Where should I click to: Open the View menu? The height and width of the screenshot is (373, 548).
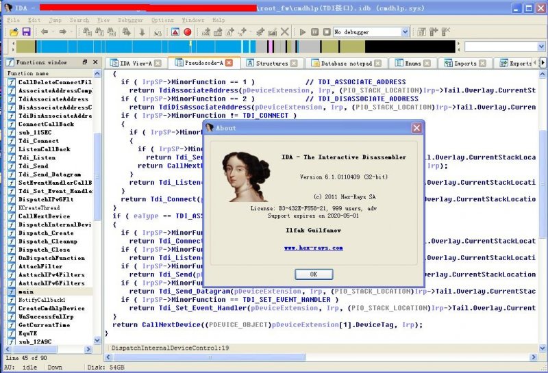click(x=103, y=20)
